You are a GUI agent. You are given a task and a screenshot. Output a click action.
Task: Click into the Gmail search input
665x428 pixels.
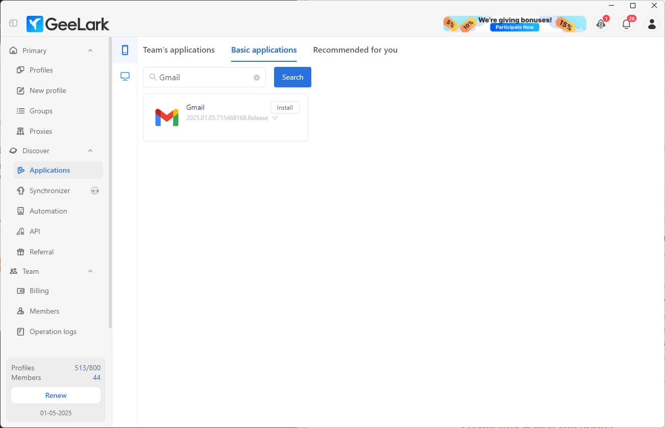click(x=204, y=77)
